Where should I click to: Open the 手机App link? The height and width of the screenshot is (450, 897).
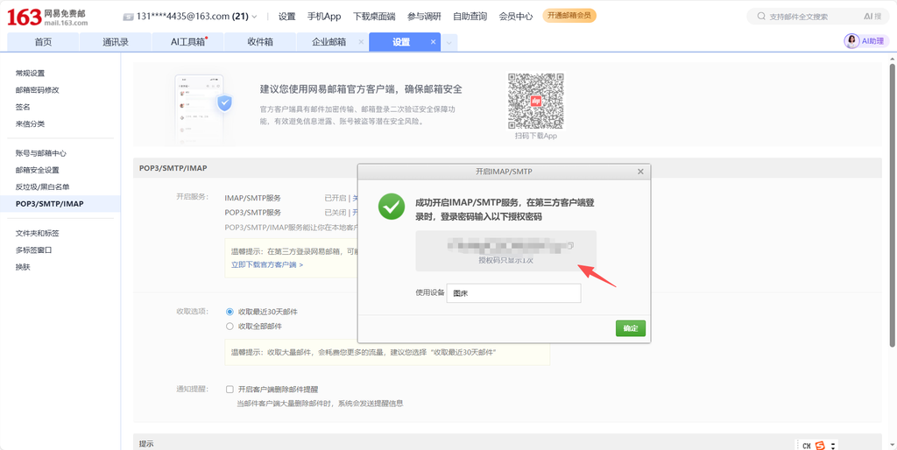(324, 17)
